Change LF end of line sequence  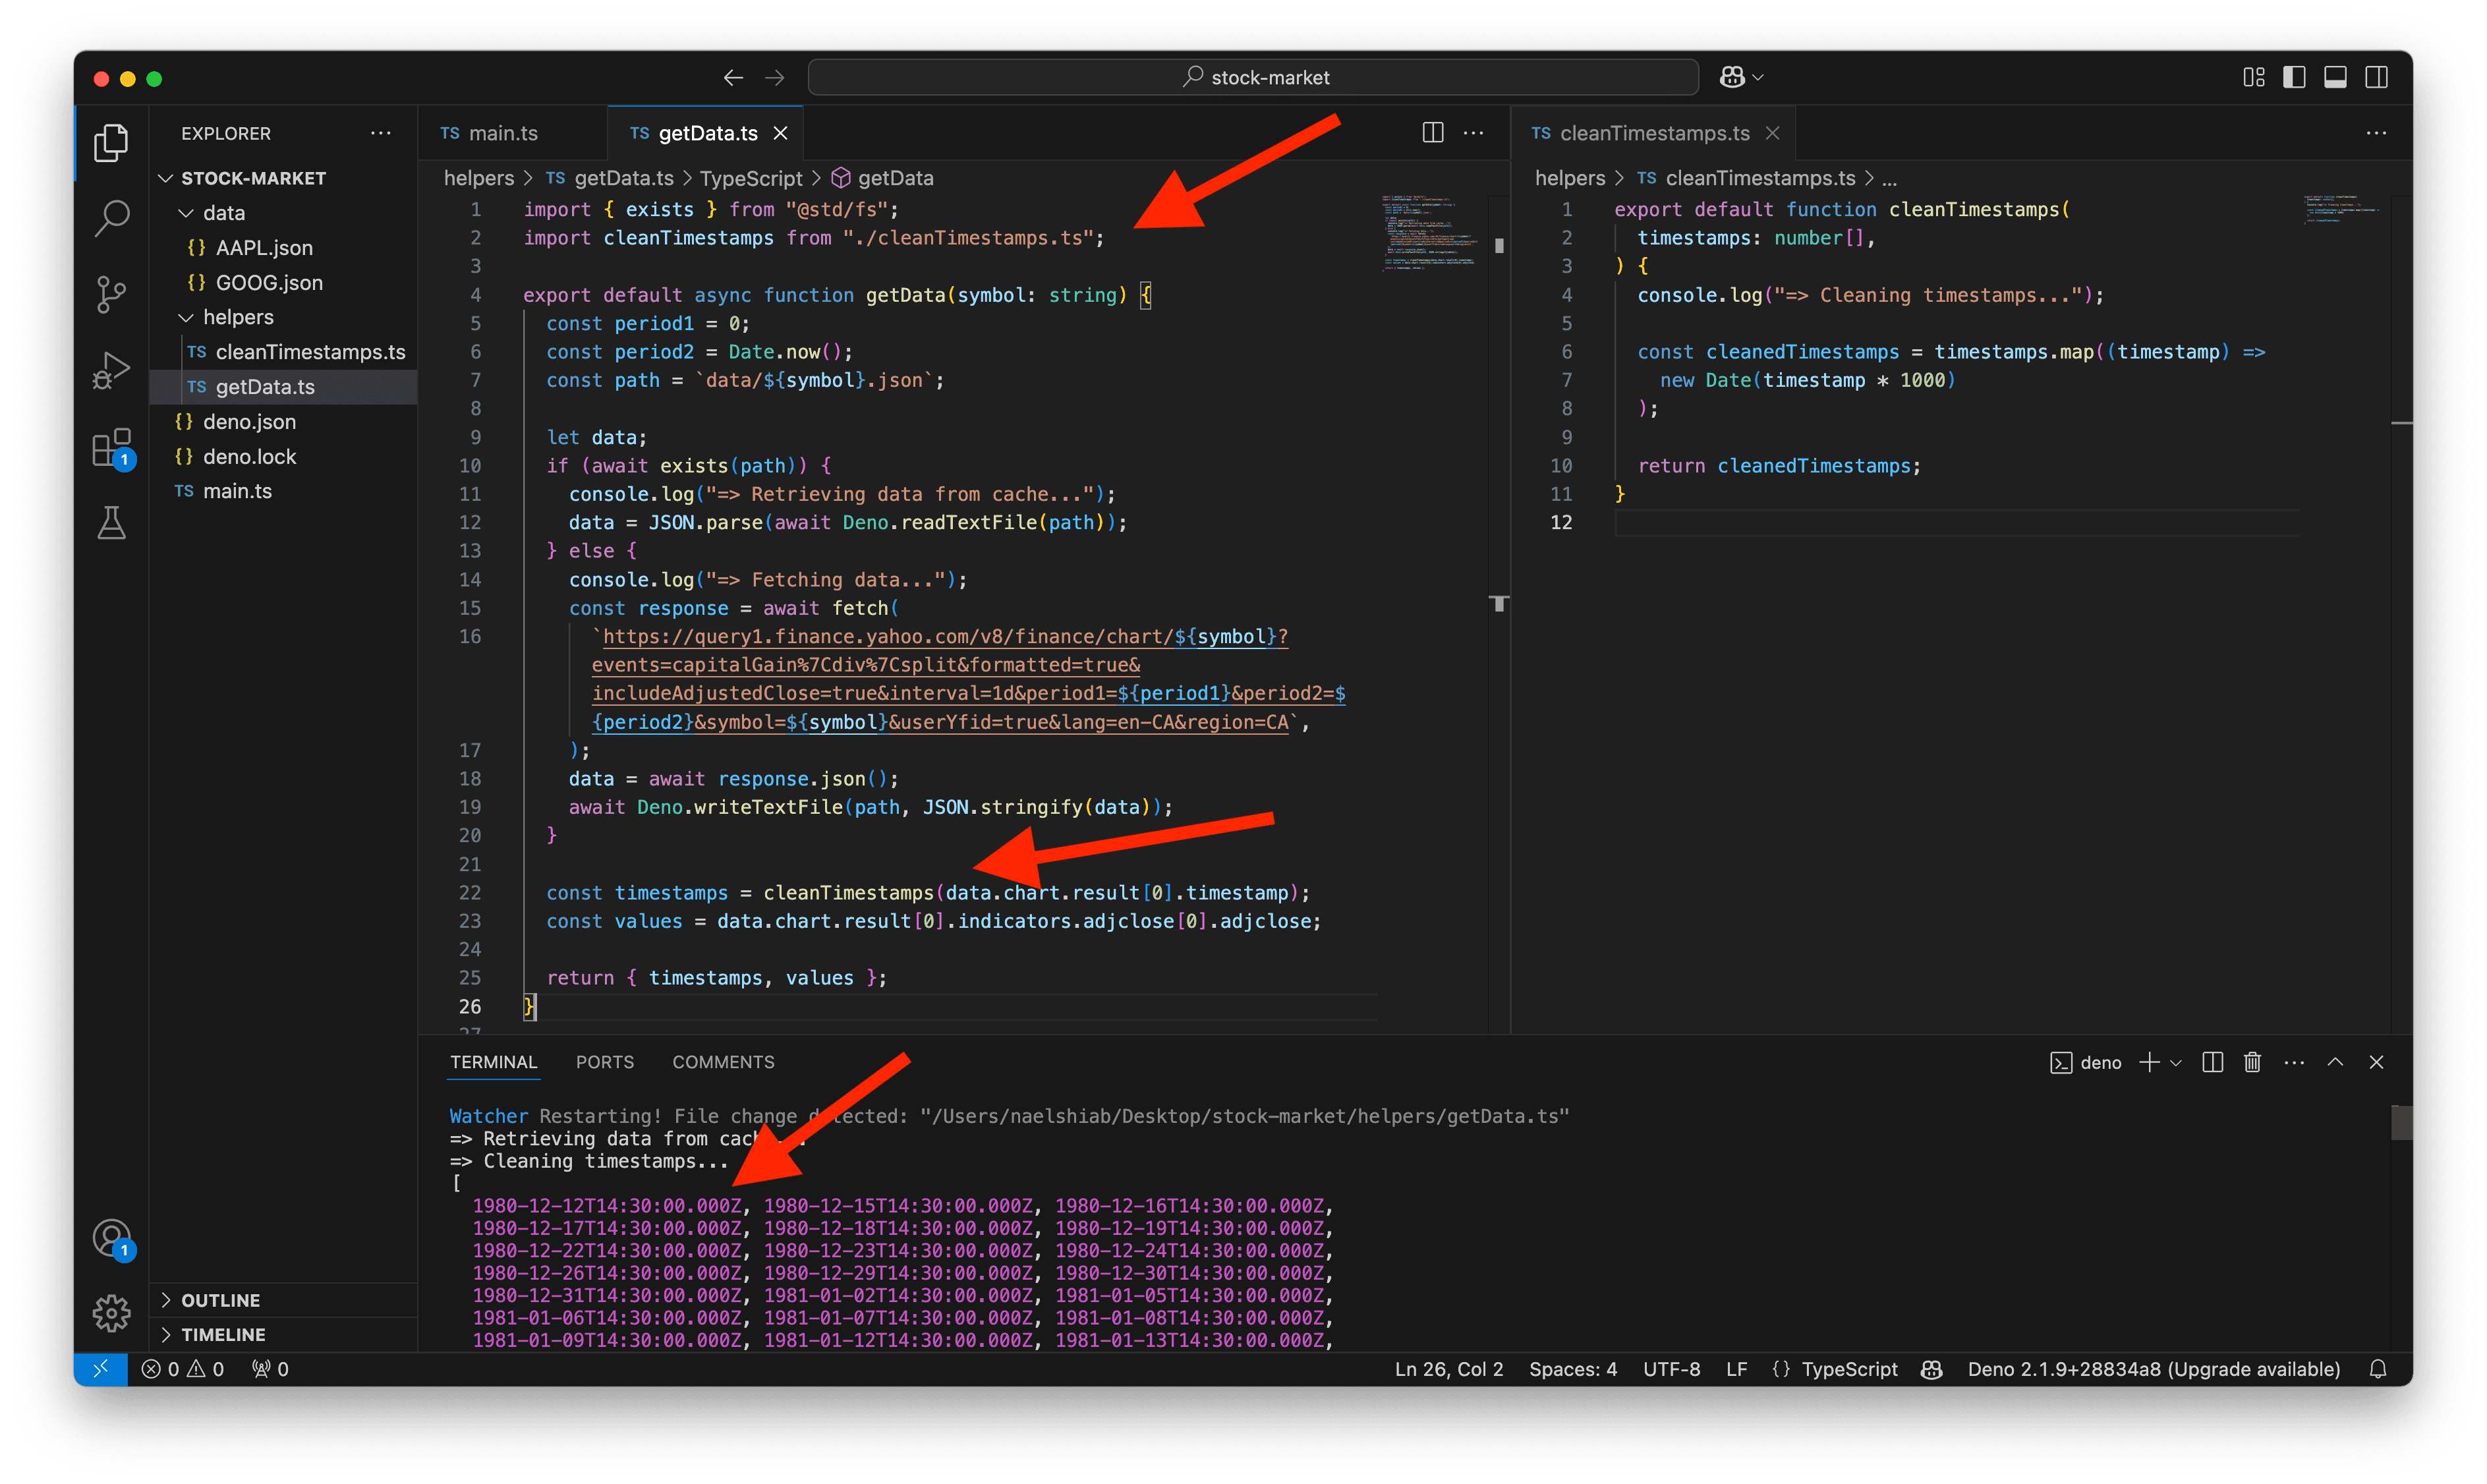pyautogui.click(x=1736, y=1369)
